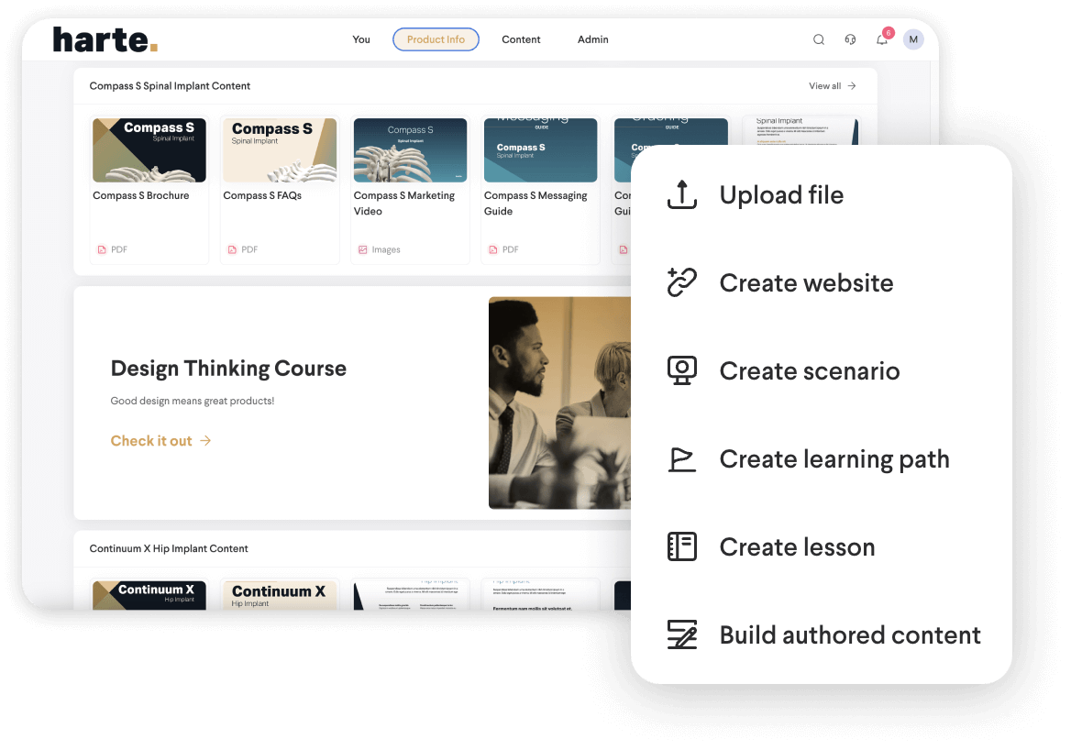Open Compass S Brochure title link
This screenshot has width=1071, height=750.
coord(140,195)
